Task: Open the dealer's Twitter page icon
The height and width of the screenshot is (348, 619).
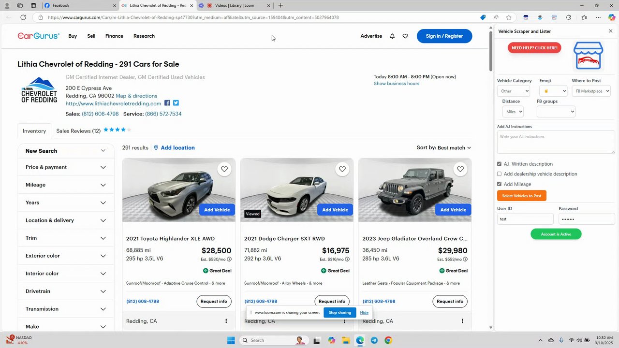Action: click(x=176, y=103)
